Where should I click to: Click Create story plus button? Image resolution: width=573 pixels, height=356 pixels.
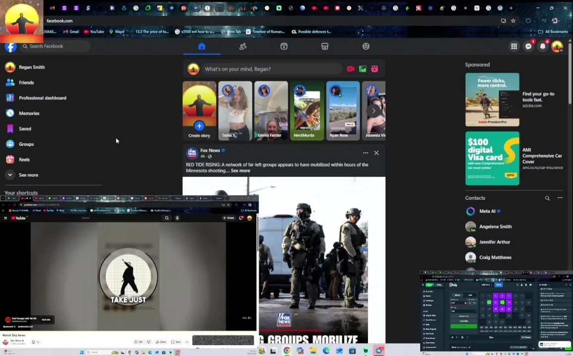pyautogui.click(x=199, y=126)
